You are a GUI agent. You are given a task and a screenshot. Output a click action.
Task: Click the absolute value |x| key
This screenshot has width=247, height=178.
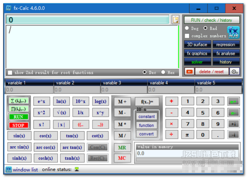click(61, 124)
